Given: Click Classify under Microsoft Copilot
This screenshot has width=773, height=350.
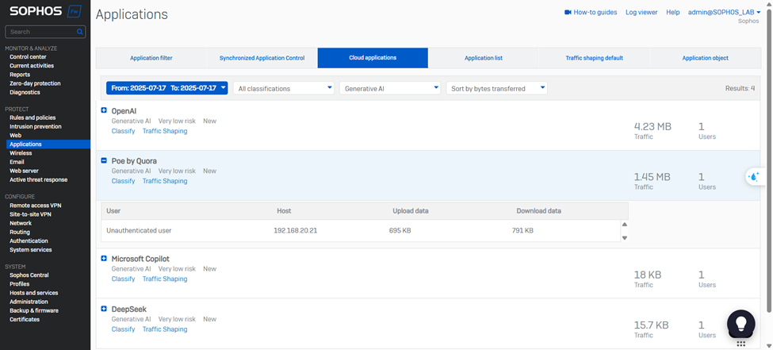Looking at the screenshot, I should (x=123, y=279).
